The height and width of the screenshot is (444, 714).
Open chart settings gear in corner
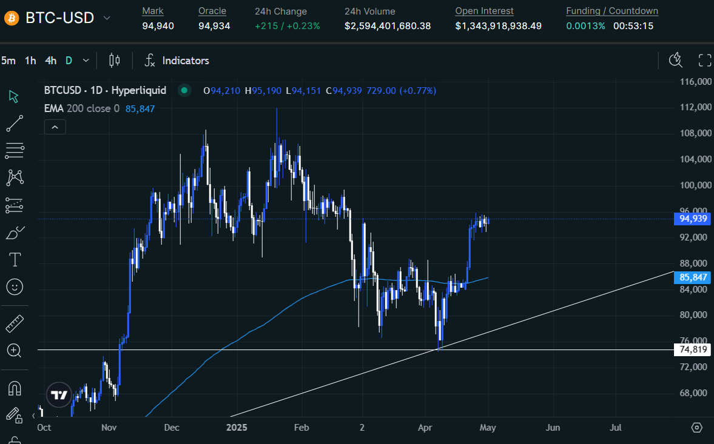pos(696,427)
